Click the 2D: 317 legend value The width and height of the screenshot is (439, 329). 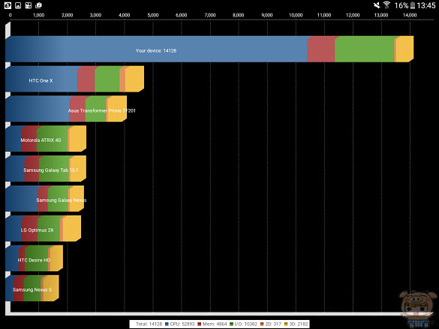(x=273, y=324)
